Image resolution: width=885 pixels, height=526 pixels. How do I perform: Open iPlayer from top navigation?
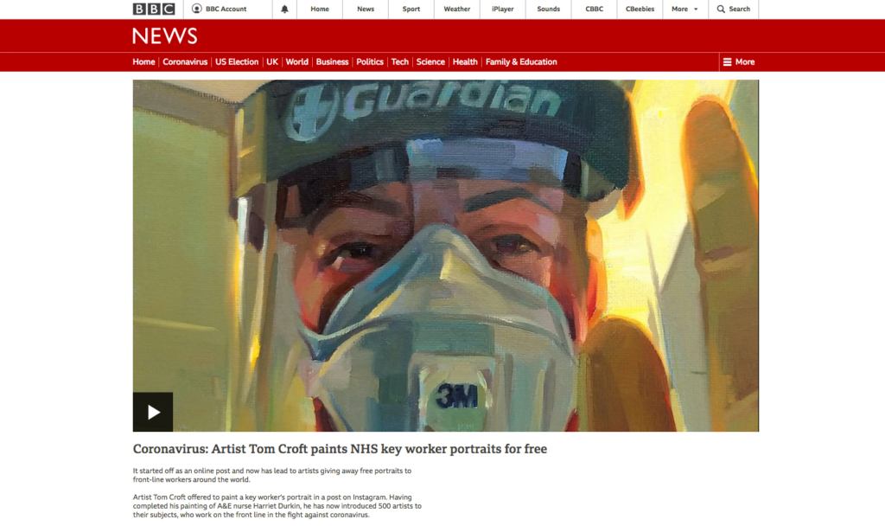click(x=502, y=9)
